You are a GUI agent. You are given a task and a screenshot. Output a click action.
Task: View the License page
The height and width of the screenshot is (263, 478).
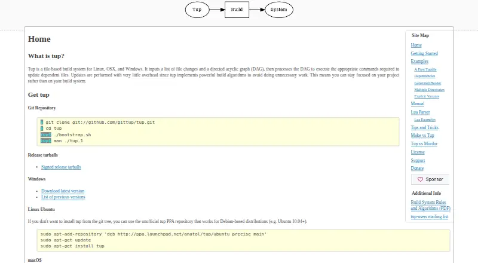(x=418, y=152)
